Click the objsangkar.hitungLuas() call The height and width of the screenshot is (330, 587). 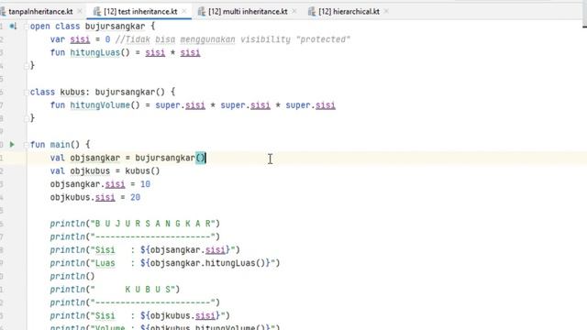tap(208, 263)
